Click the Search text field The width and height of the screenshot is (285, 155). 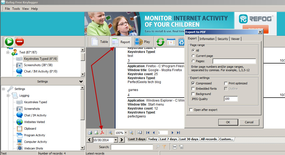pyautogui.click(x=132, y=147)
